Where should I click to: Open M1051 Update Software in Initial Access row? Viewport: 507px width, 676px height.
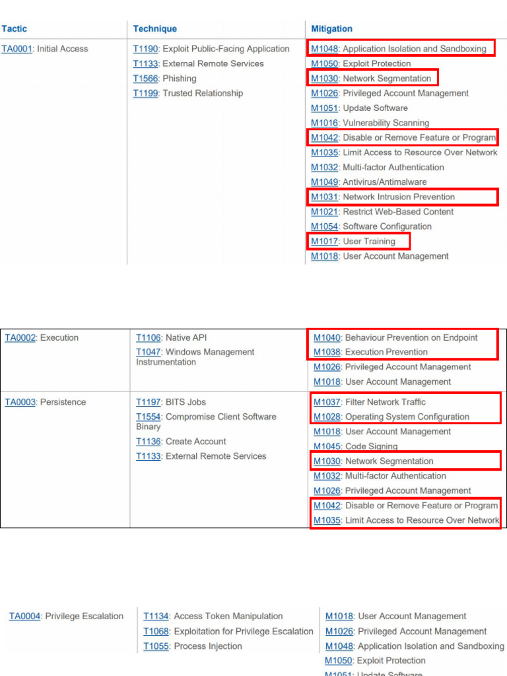click(324, 108)
